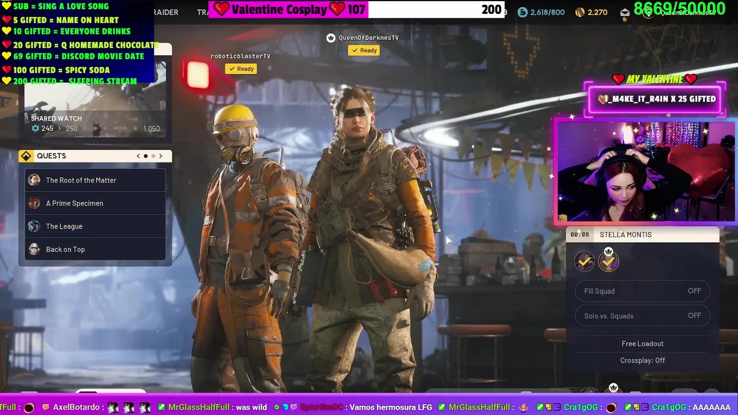Open quest The Root of the Matter
Image resolution: width=738 pixels, height=415 pixels.
coord(95,180)
